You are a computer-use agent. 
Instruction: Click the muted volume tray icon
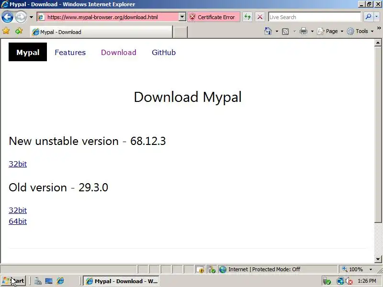(349, 281)
